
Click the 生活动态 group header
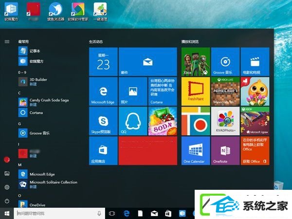pos(96,41)
